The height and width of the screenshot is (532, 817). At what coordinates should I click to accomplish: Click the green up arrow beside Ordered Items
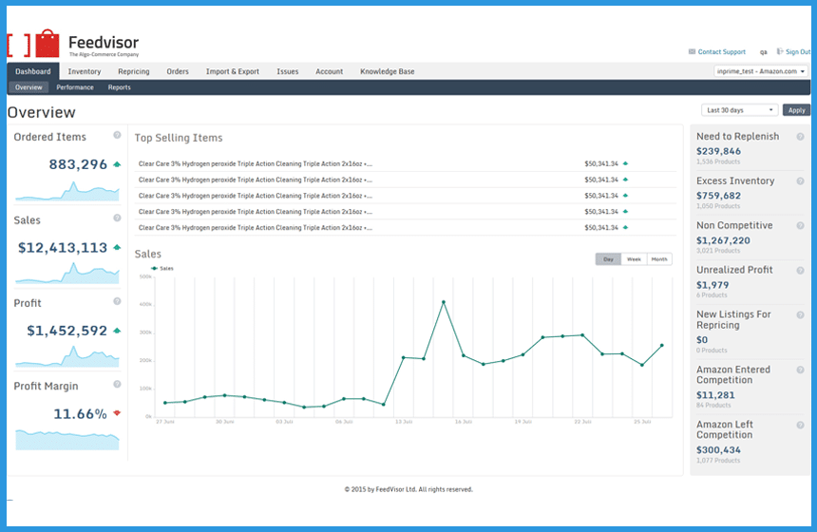[117, 164]
